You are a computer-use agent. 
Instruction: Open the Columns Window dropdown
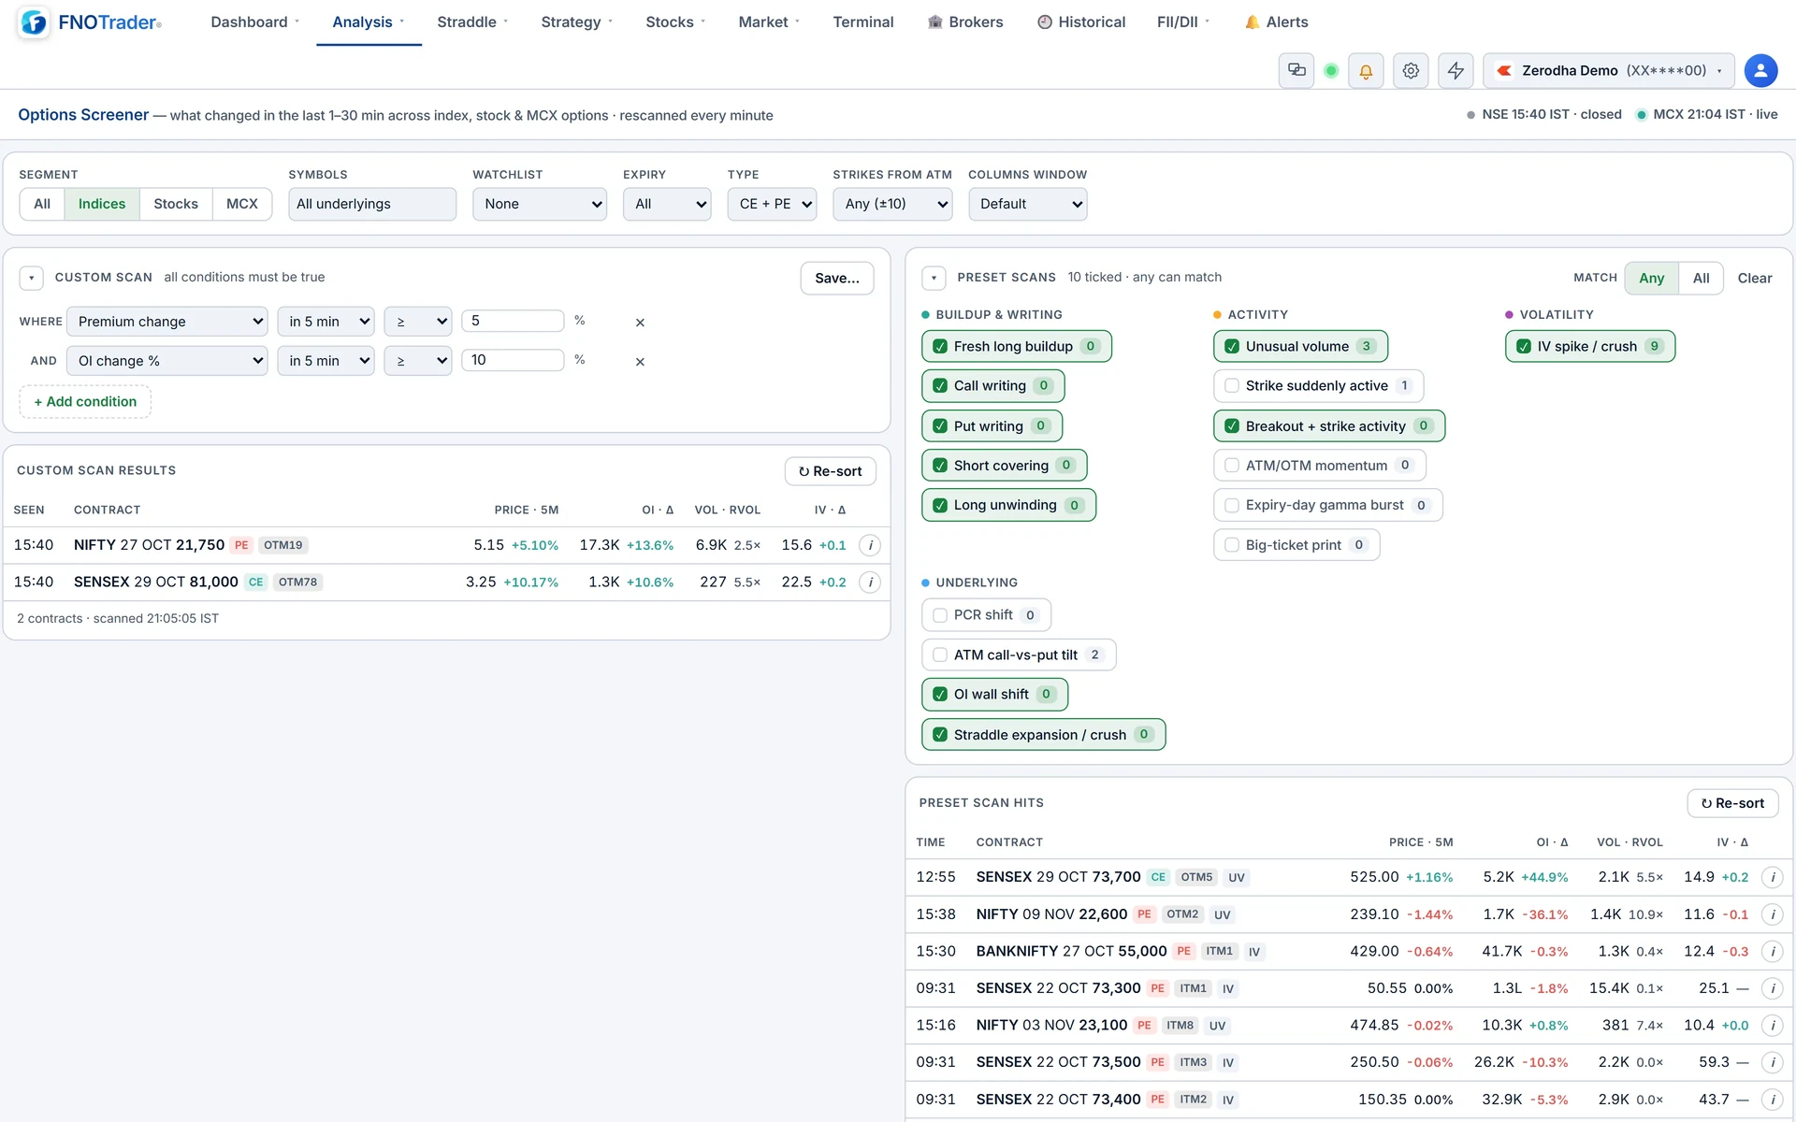[1027, 204]
